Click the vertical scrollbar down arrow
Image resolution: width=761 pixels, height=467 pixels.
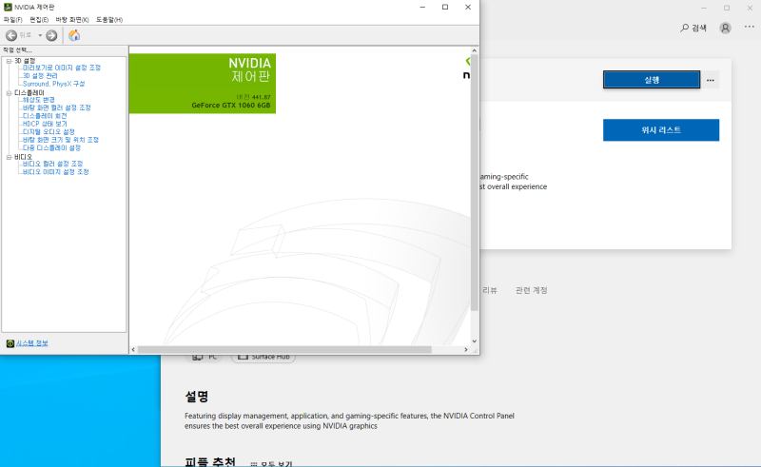474,341
